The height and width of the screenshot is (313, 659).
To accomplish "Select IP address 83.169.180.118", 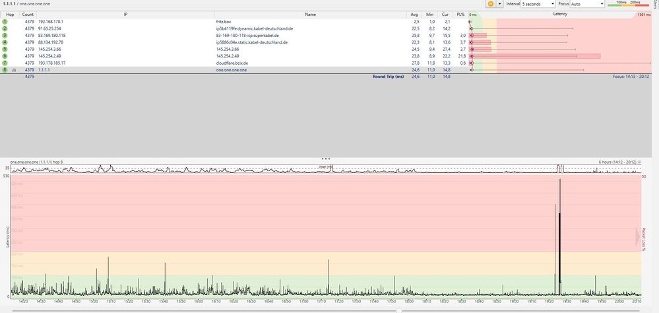I will [51, 36].
